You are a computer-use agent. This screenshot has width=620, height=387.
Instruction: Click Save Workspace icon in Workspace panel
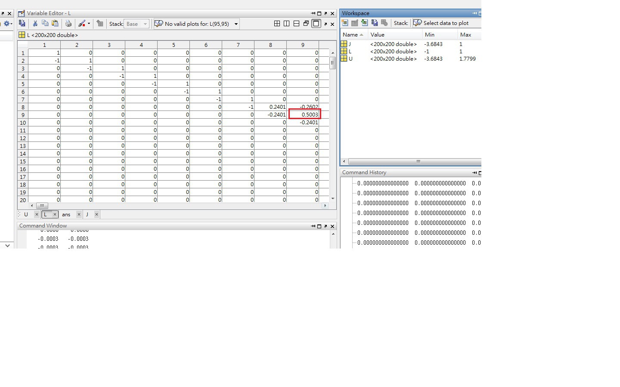pos(375,23)
